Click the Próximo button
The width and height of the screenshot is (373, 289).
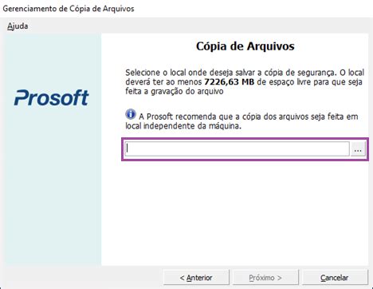coord(265,278)
